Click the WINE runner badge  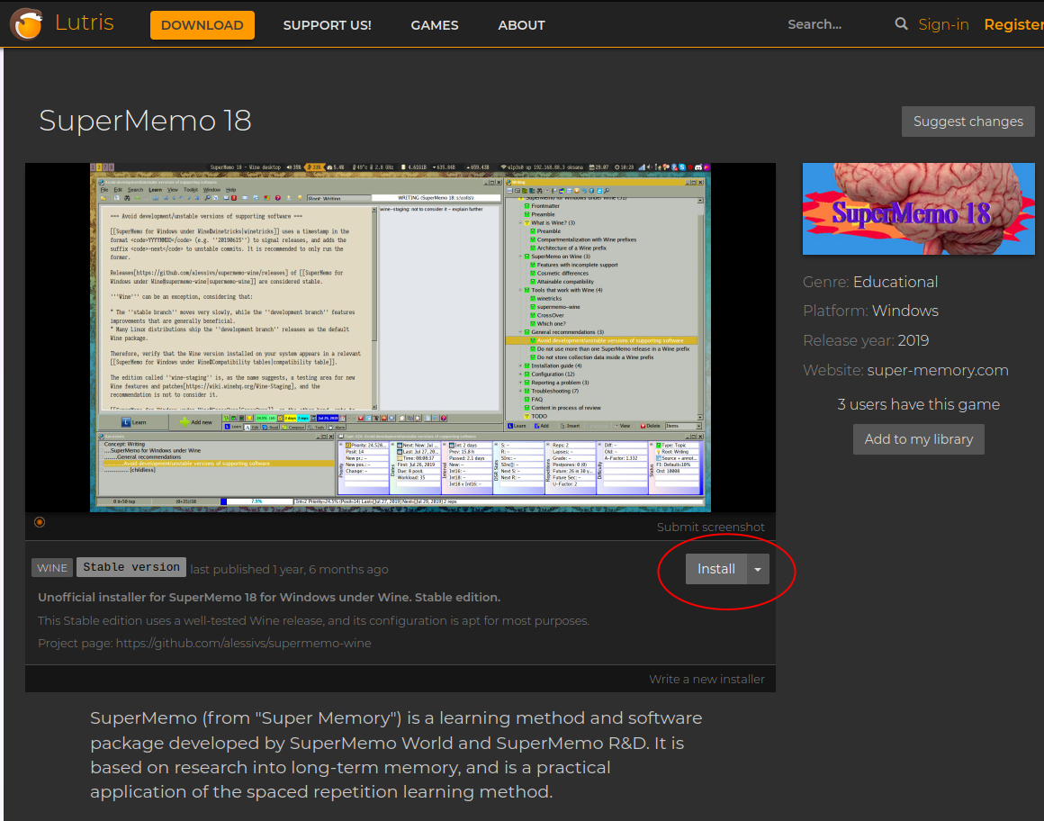pyautogui.click(x=51, y=567)
